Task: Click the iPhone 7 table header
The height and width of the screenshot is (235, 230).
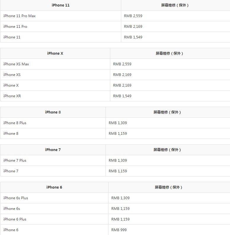Action: point(53,150)
